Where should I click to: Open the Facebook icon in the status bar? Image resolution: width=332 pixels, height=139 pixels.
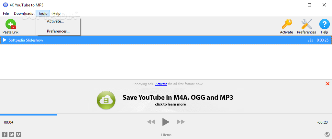pyautogui.click(x=5, y=134)
